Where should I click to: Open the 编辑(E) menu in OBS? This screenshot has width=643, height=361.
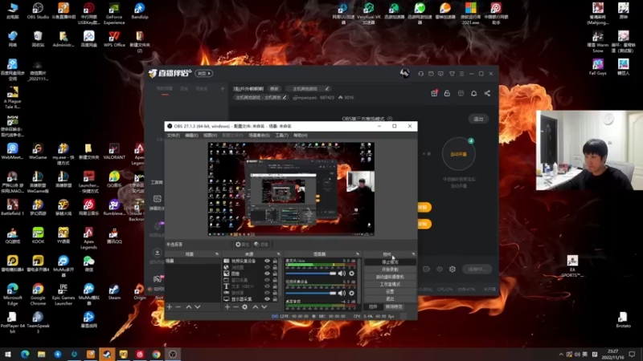coord(191,135)
